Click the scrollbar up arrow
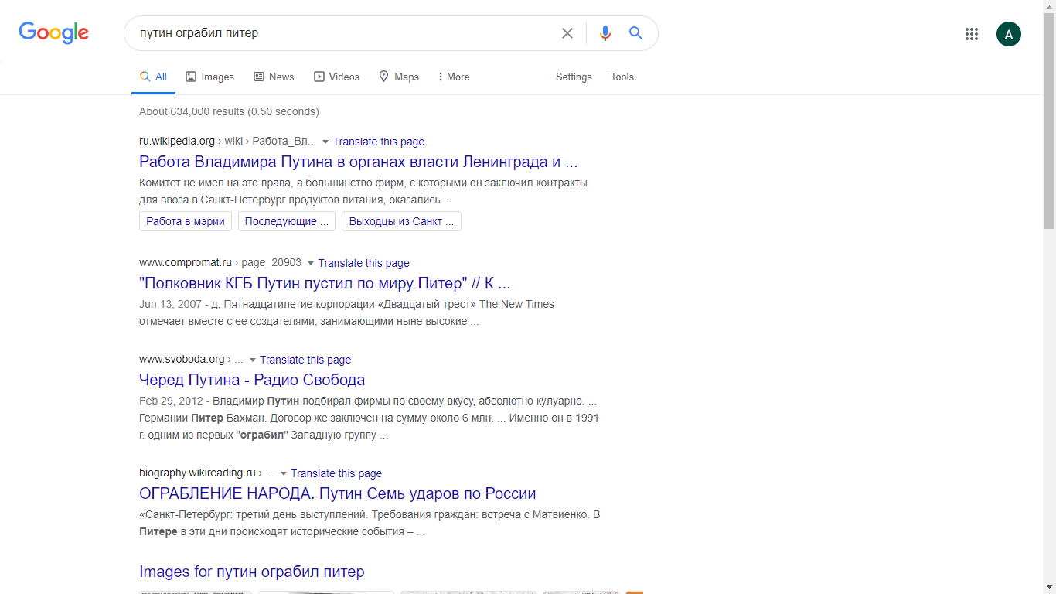The height and width of the screenshot is (594, 1056). point(1049,6)
